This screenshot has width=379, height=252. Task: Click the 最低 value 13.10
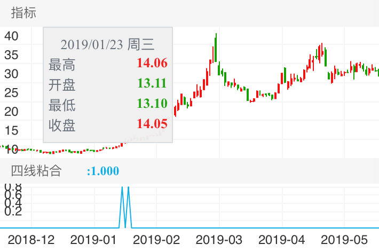coord(152,104)
